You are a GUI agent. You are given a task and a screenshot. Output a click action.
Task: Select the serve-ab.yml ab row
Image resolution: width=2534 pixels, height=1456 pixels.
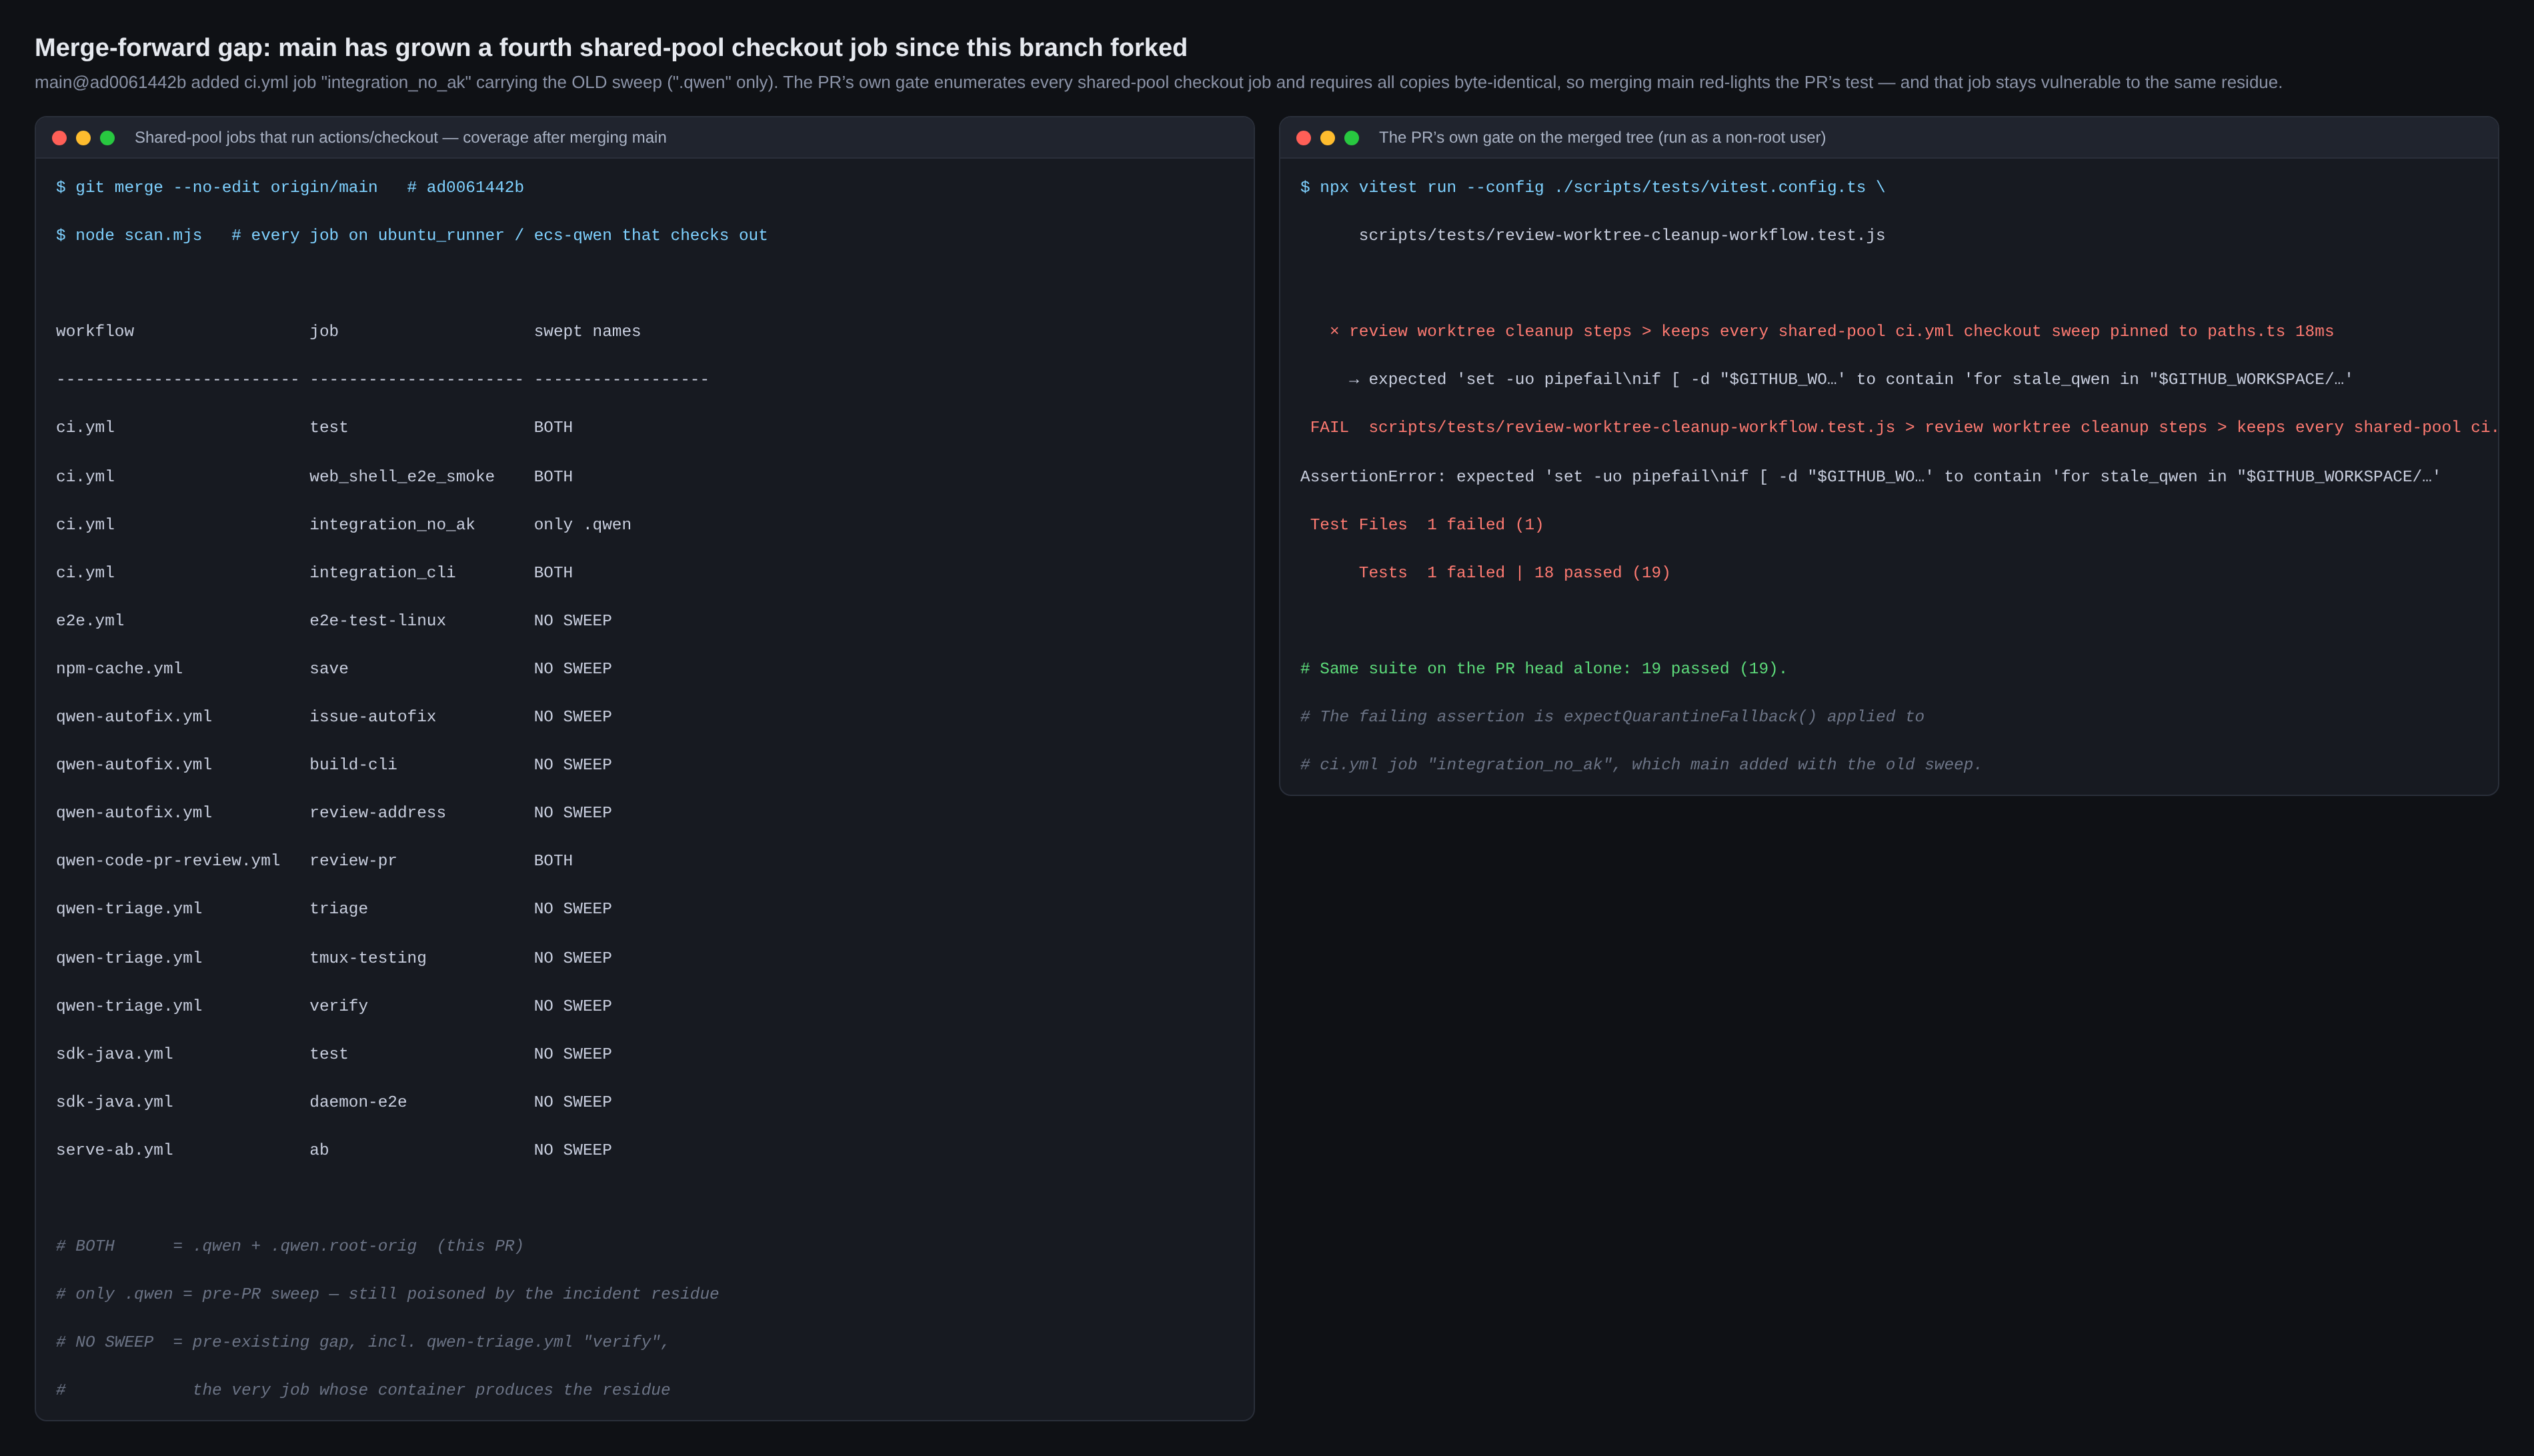(x=334, y=1150)
